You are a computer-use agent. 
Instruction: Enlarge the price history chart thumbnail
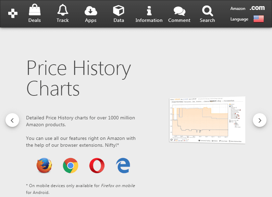(207, 120)
